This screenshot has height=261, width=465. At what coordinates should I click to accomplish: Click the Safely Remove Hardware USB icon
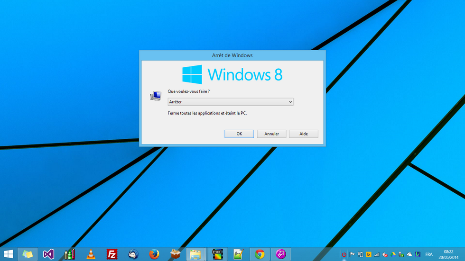(401, 254)
